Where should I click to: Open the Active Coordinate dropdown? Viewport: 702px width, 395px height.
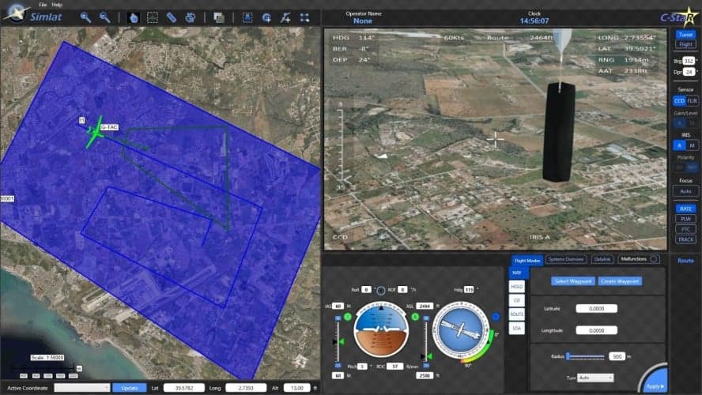point(82,388)
